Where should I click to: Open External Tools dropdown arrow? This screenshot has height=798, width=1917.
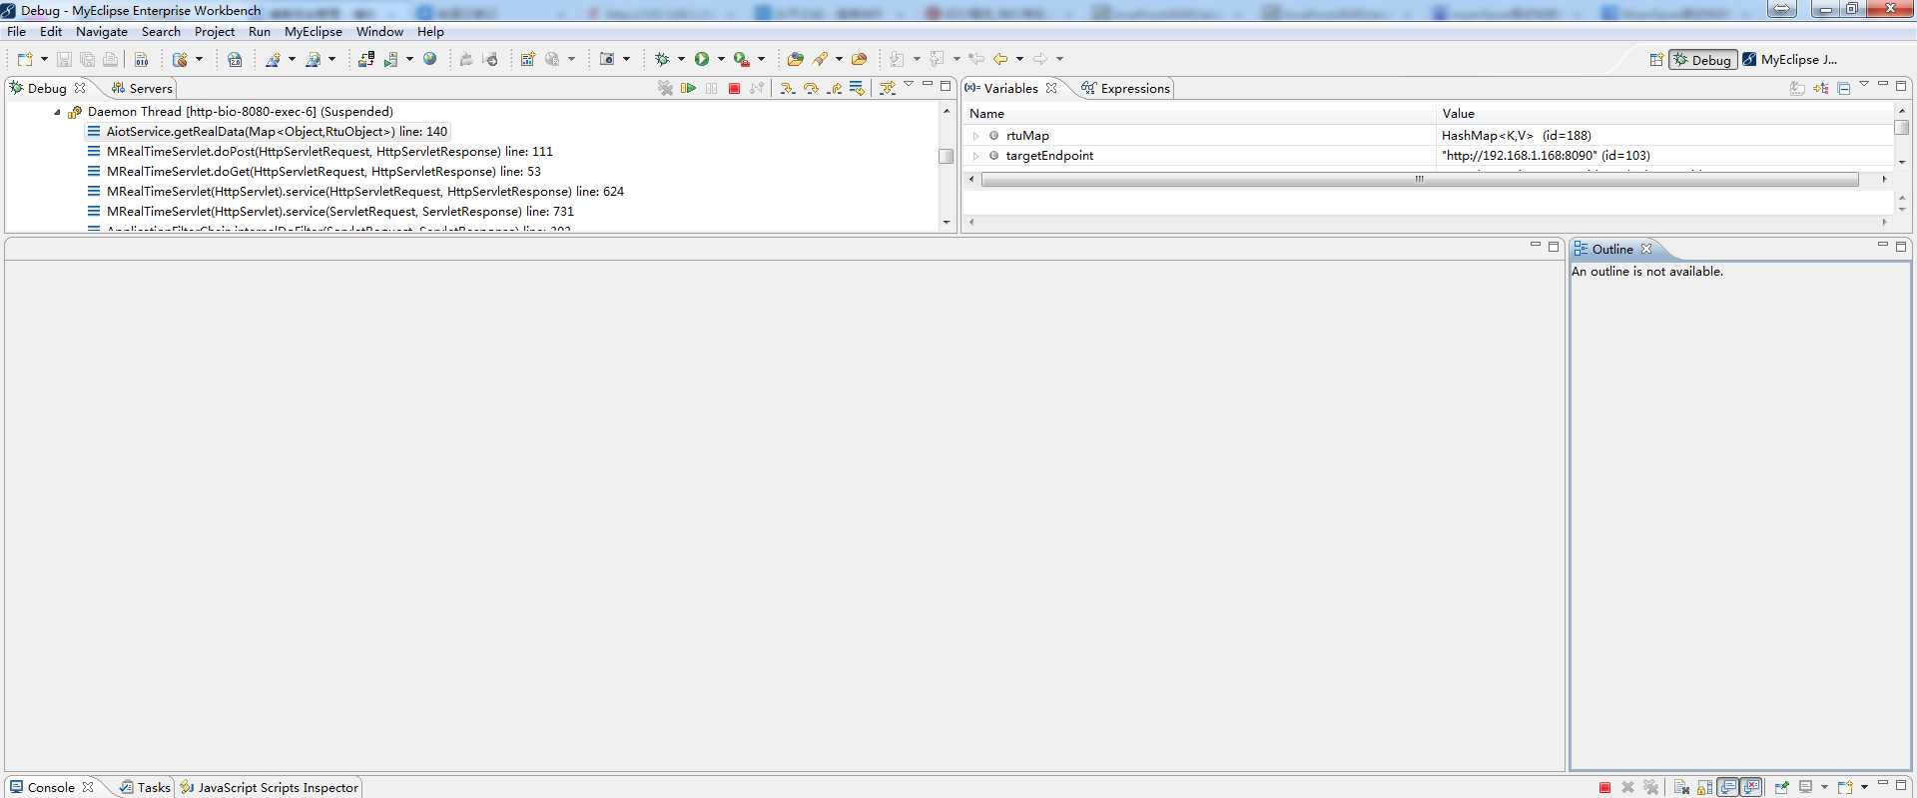[x=761, y=60]
